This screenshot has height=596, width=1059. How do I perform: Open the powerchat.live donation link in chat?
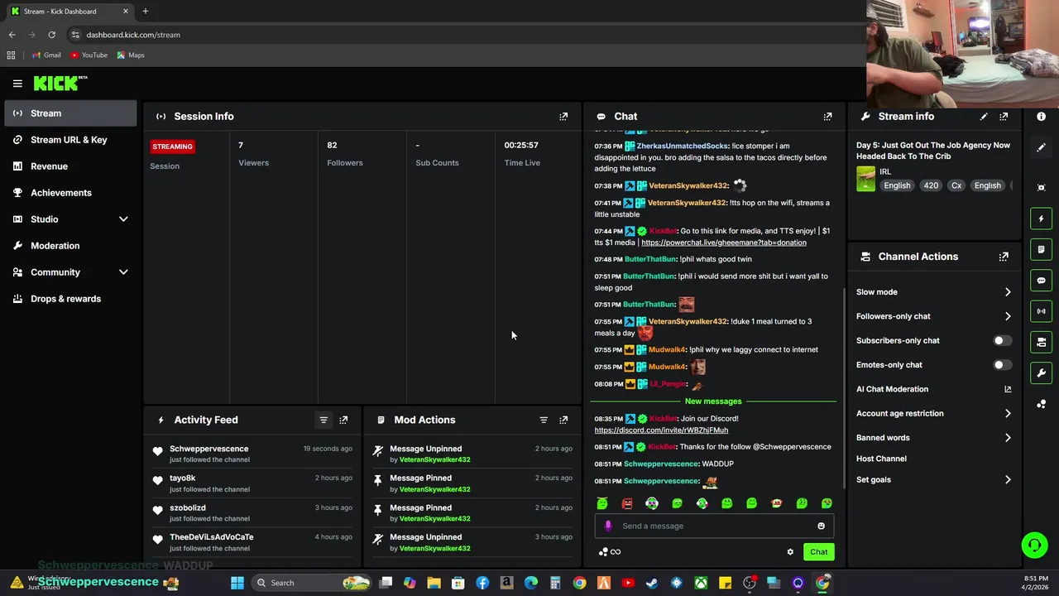coord(724,243)
